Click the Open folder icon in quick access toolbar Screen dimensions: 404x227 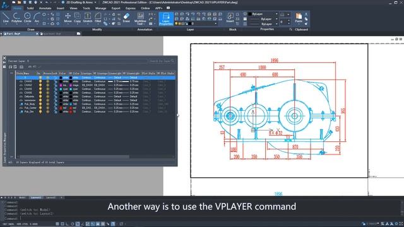pos(19,3)
